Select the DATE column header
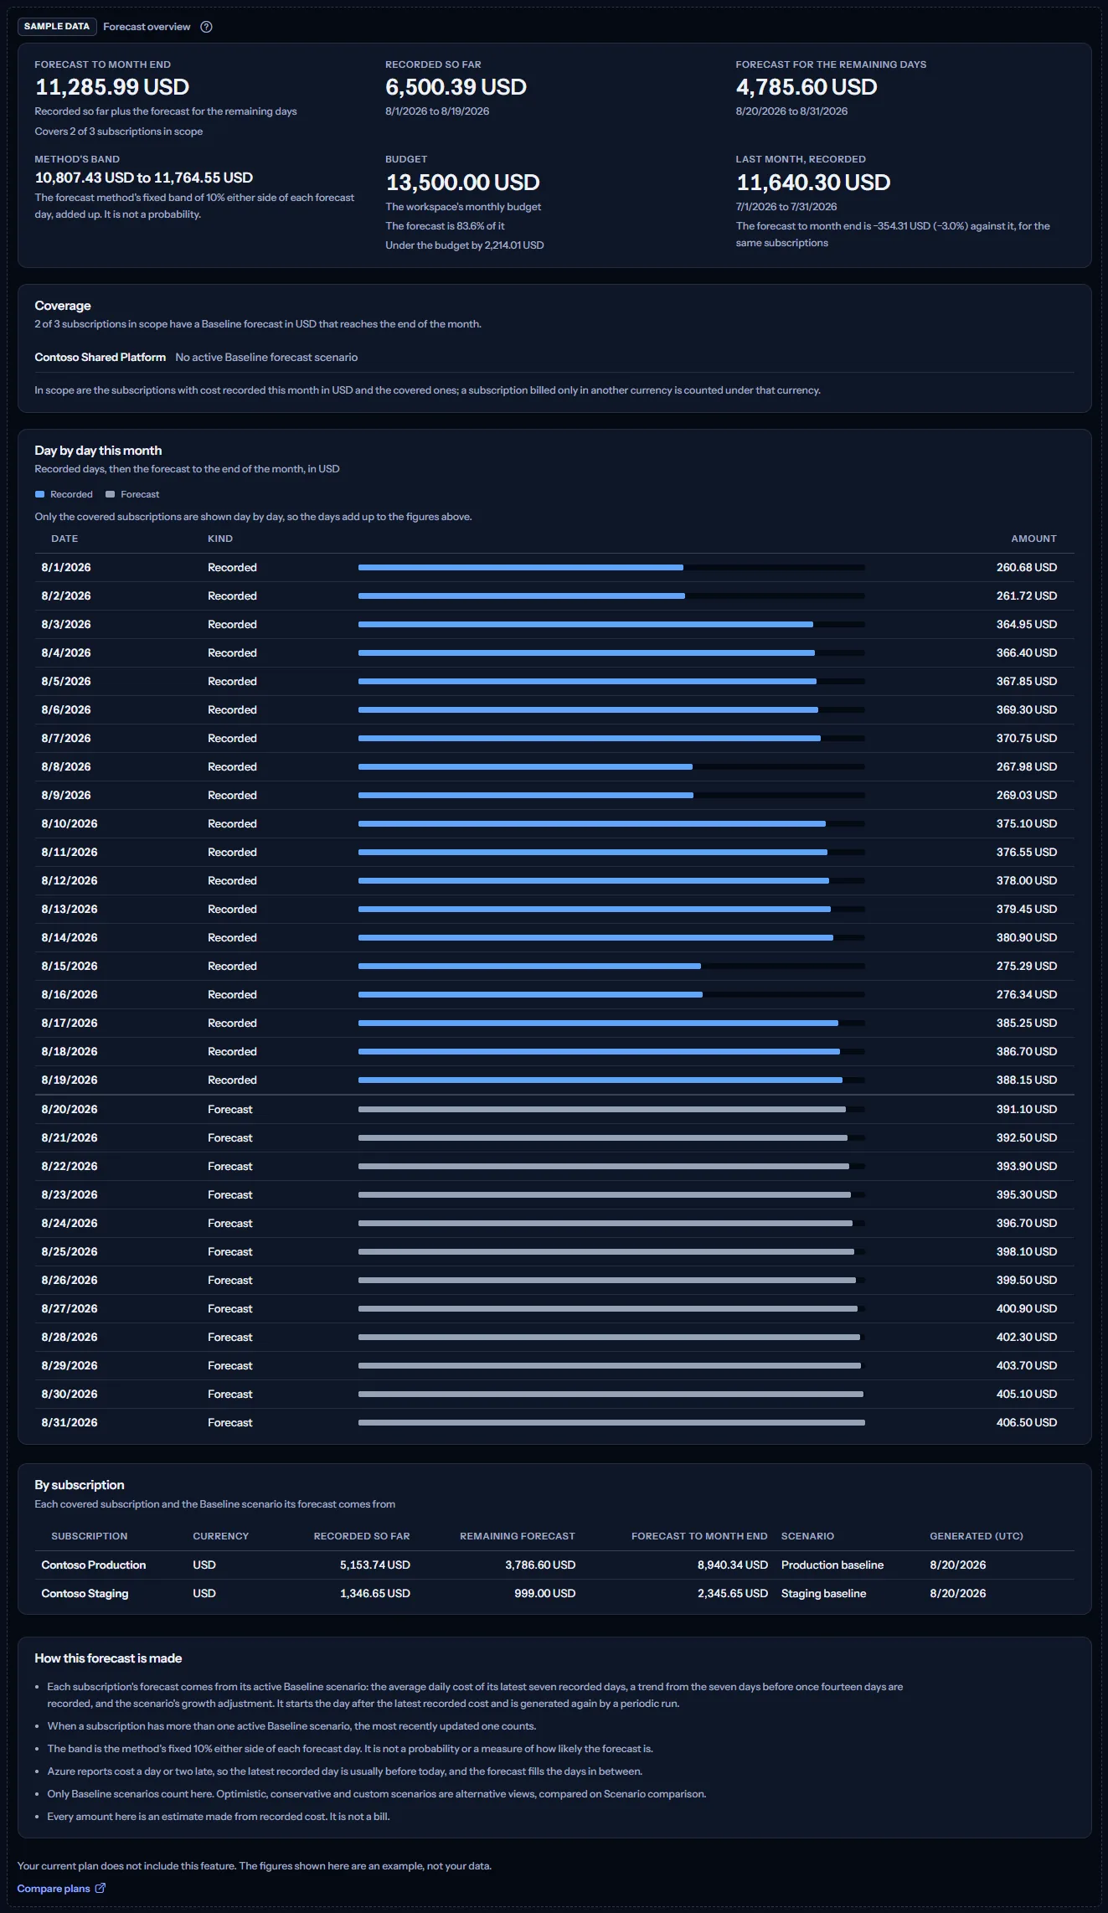This screenshot has width=1108, height=1913. (64, 539)
